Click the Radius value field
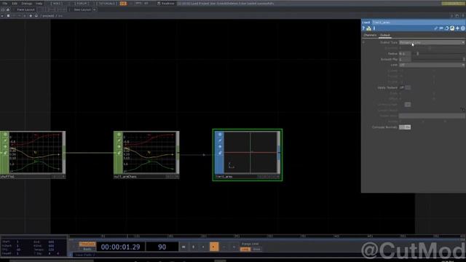 (405, 54)
